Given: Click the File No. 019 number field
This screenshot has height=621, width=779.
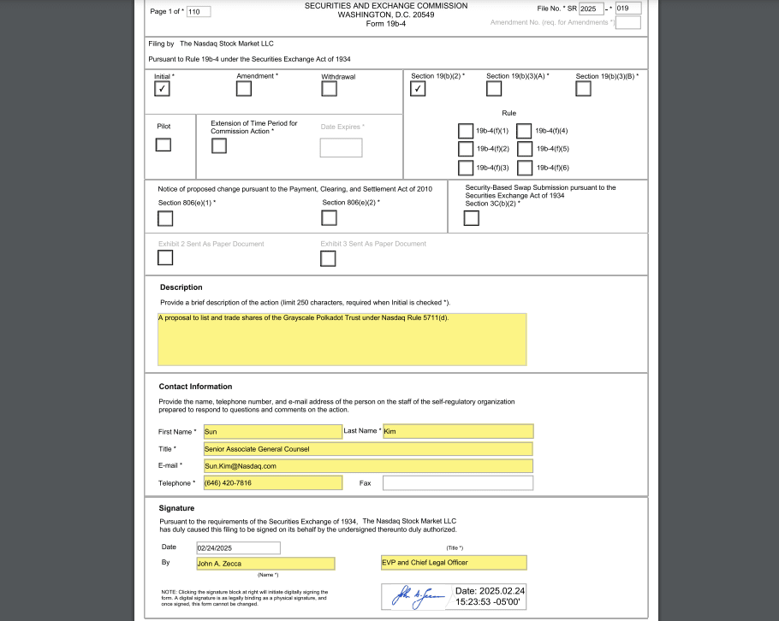Looking at the screenshot, I should pos(628,9).
